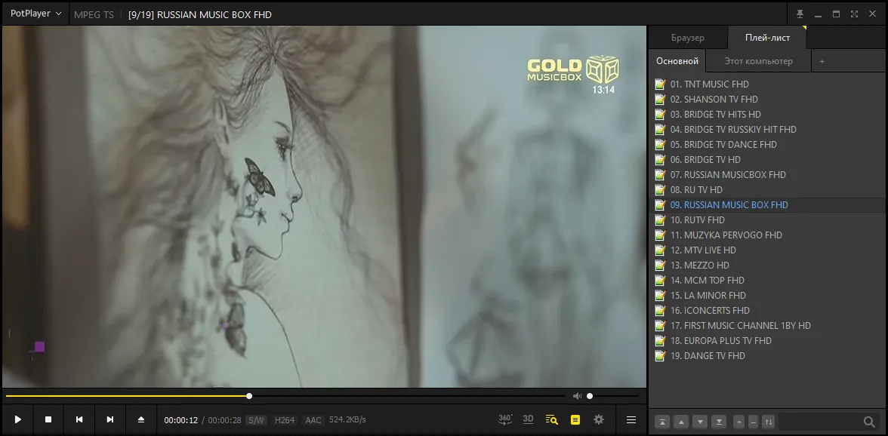
Task: Select playlist entry 01. TNT MUSIC FHD
Action: [x=767, y=84]
